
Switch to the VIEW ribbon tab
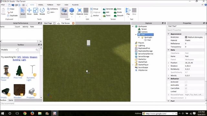[66, 5]
